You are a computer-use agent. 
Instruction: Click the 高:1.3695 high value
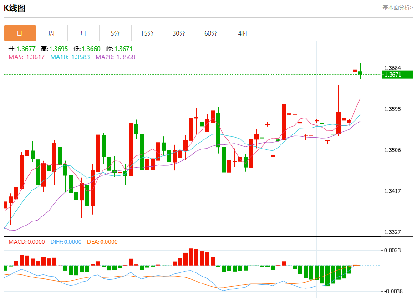(x=55, y=49)
